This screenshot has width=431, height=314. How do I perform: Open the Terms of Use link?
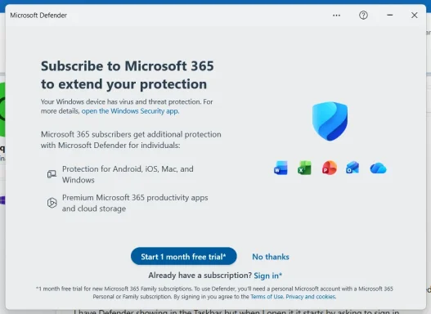click(x=267, y=297)
